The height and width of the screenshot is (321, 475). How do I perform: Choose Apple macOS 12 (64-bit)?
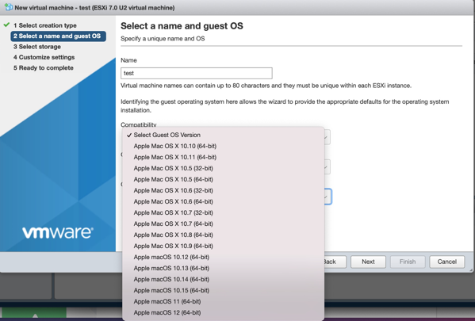(x=224, y=312)
